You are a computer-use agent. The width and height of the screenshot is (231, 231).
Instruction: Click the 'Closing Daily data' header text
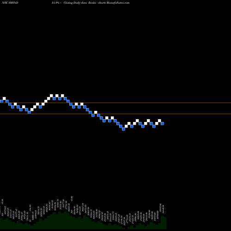(x=75, y=3)
